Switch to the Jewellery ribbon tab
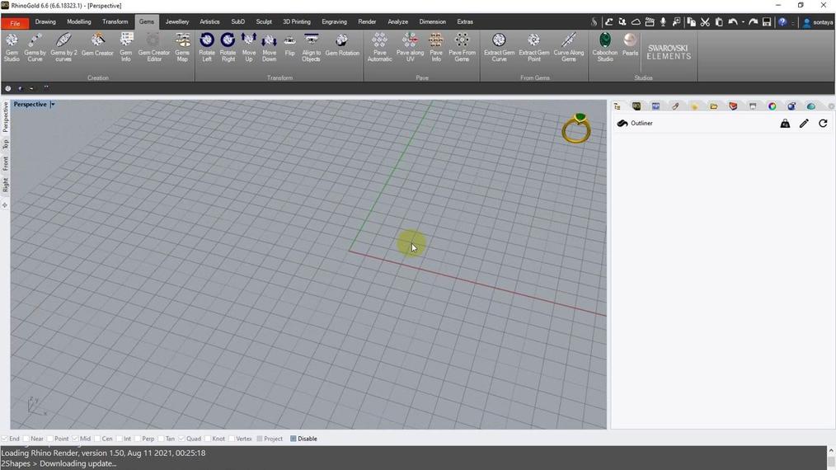 point(177,22)
